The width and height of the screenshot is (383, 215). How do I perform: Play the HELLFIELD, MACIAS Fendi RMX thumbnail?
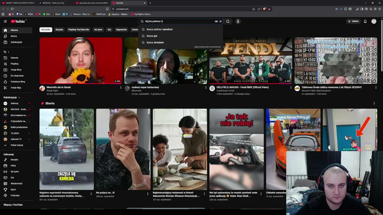point(251,61)
